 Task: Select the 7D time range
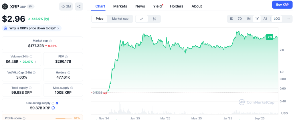(240, 19)
